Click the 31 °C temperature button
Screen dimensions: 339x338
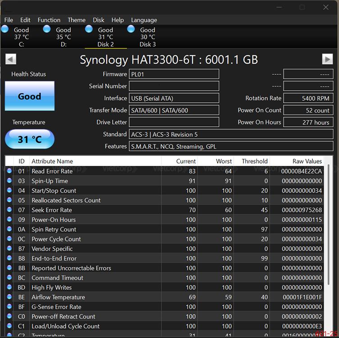click(x=30, y=139)
